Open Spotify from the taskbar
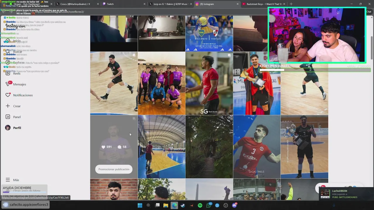 tap(200, 205)
